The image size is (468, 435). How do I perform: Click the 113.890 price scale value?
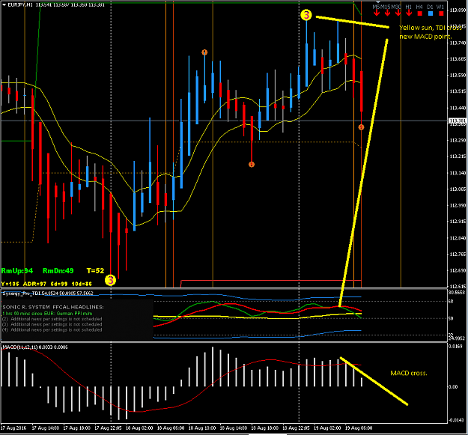(458, 10)
